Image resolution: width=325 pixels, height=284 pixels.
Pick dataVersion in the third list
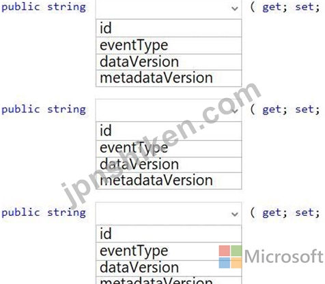tap(169, 268)
